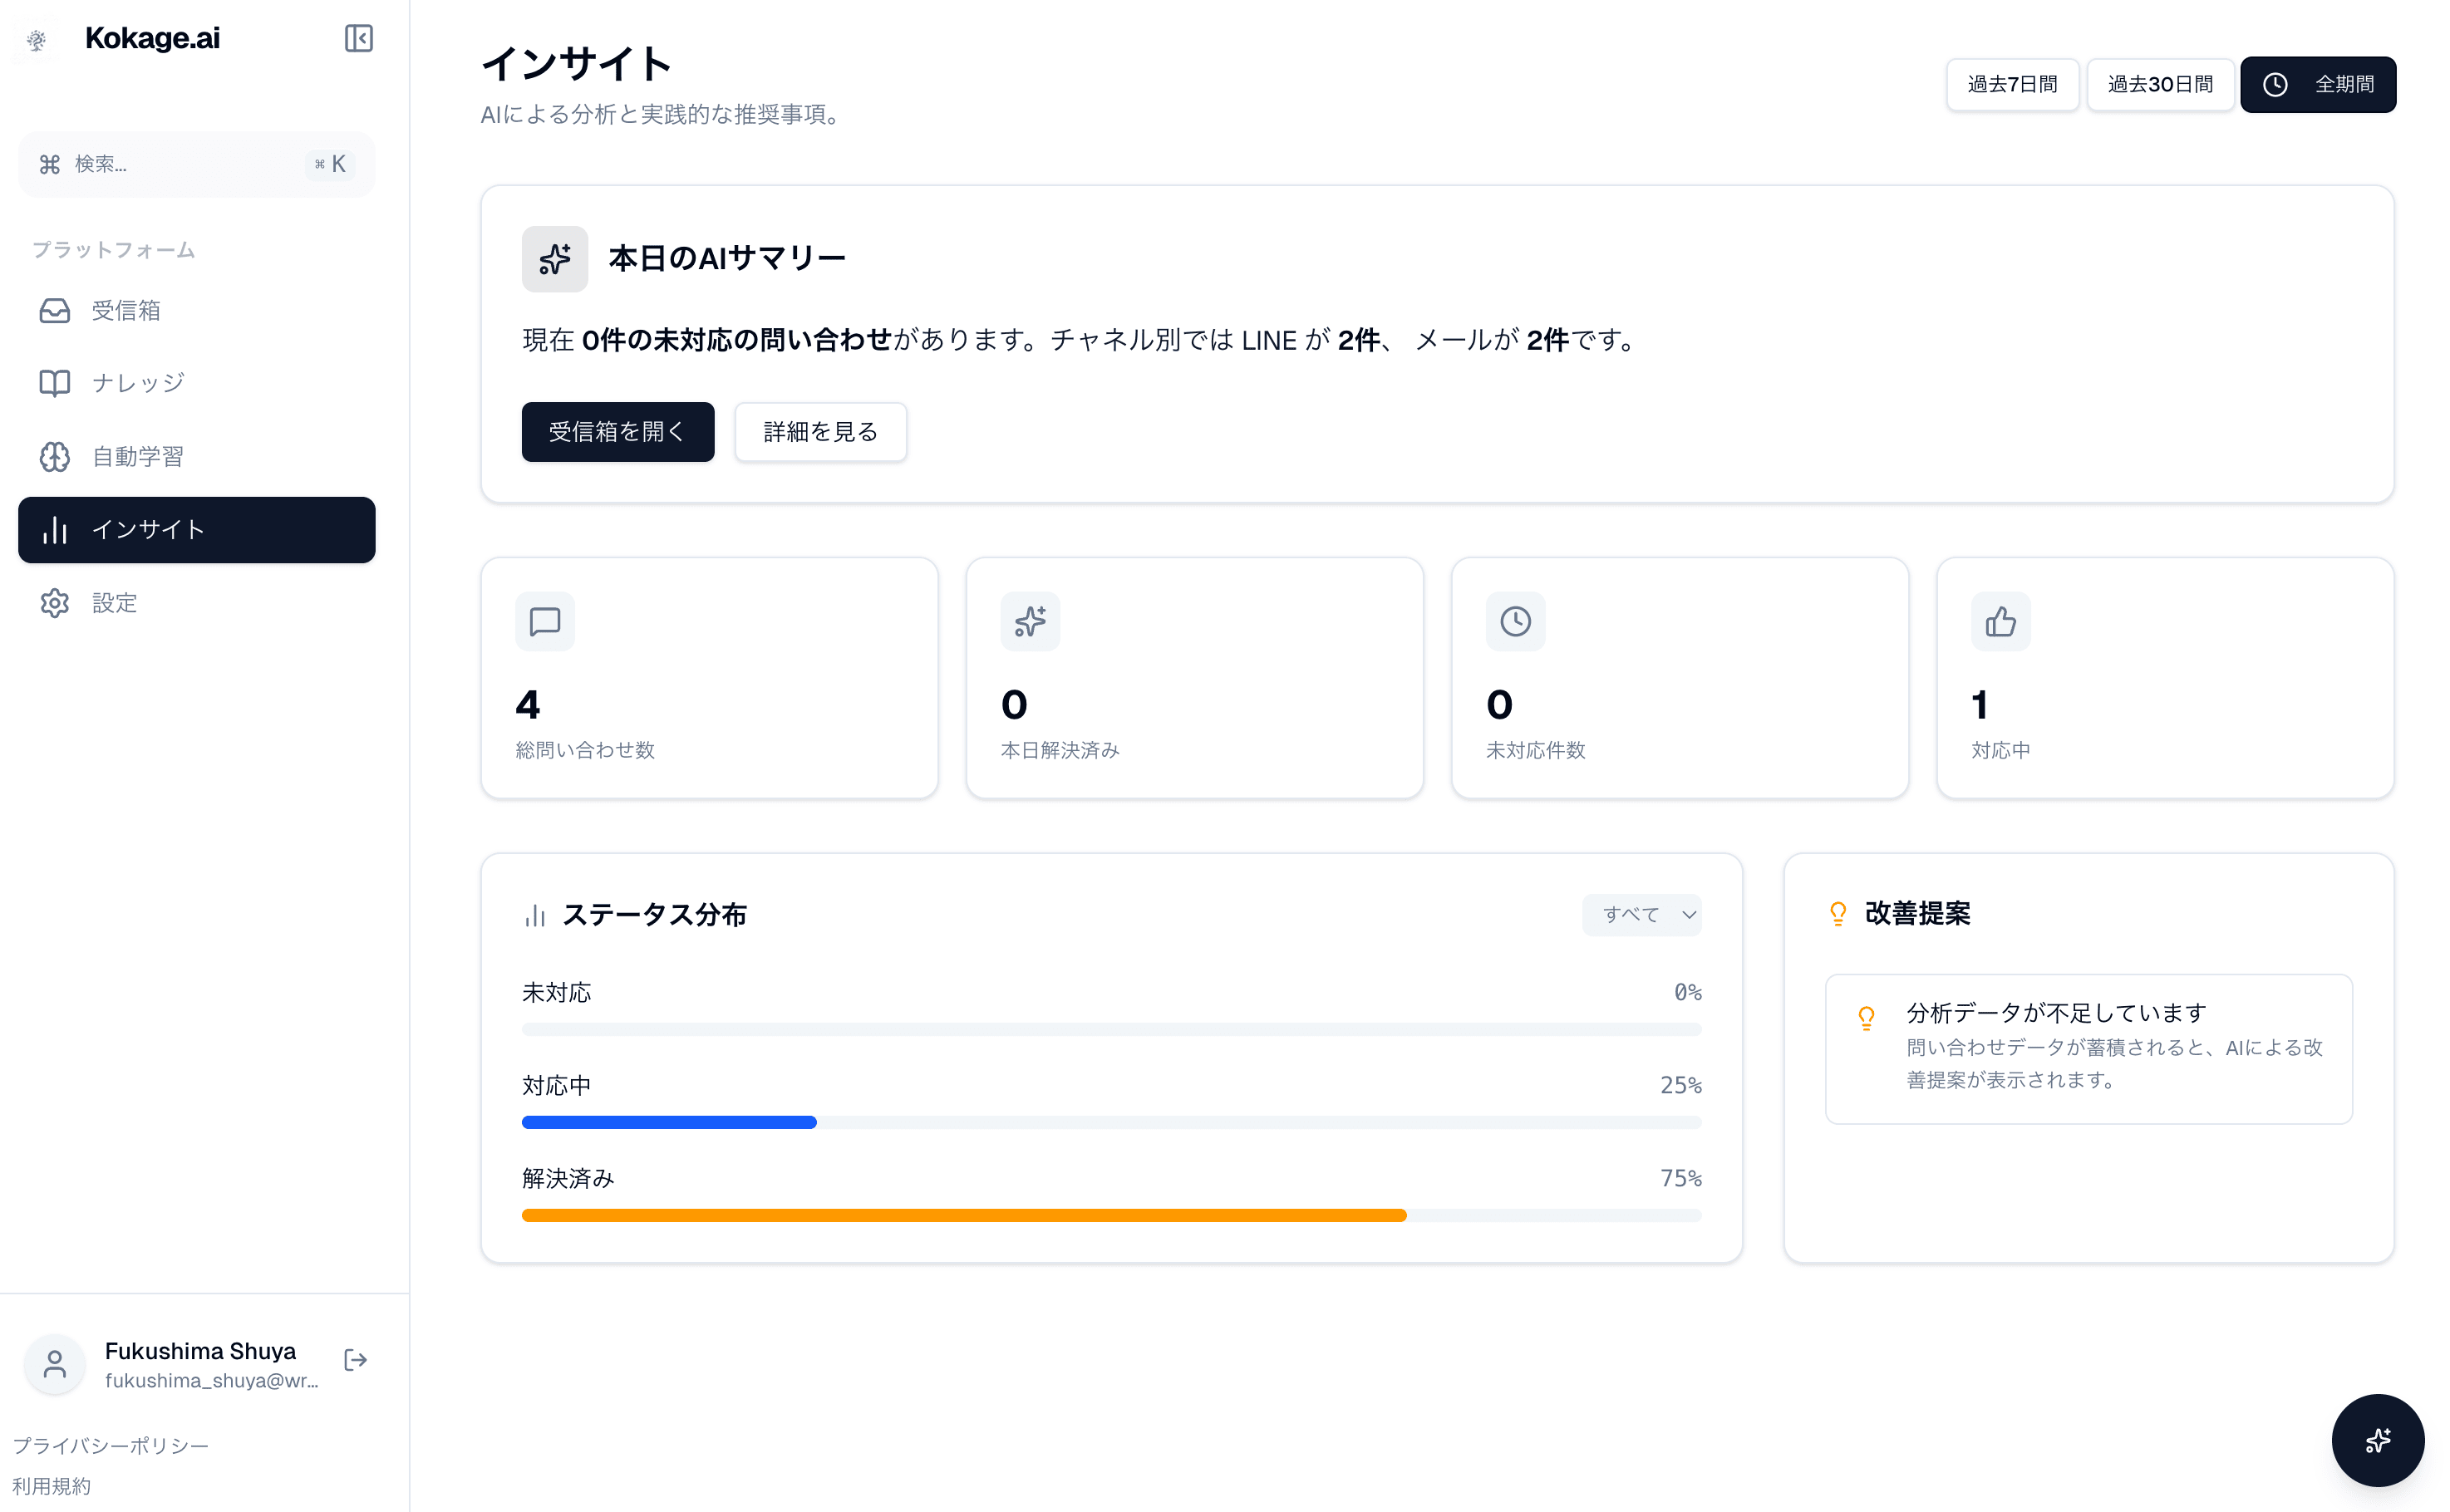The height and width of the screenshot is (1512, 2450).
Task: Click the thumbs-up icon on 対応中 card
Action: click(2000, 622)
